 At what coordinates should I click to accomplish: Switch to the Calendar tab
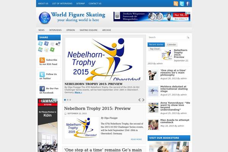[x=171, y=44]
